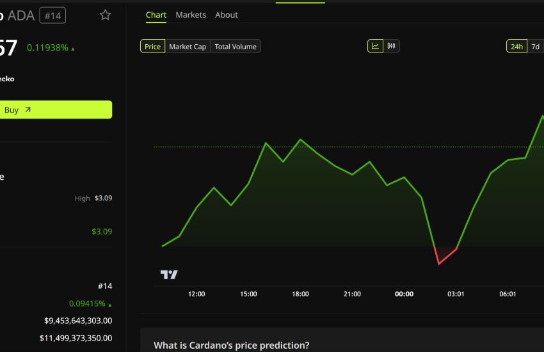Open the Markets tab

191,15
